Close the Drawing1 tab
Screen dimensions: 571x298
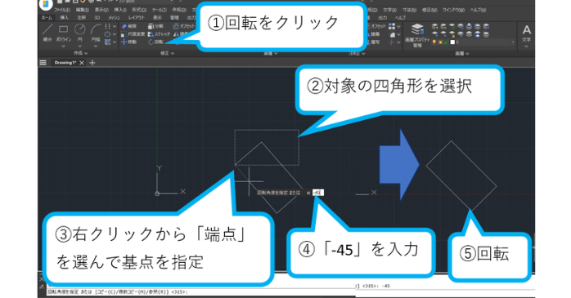[82, 63]
